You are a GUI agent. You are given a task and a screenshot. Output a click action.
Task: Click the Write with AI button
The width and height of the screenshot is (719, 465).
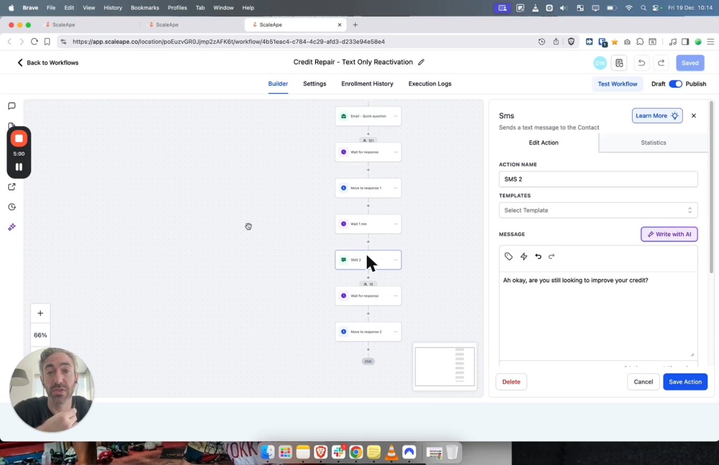point(669,234)
